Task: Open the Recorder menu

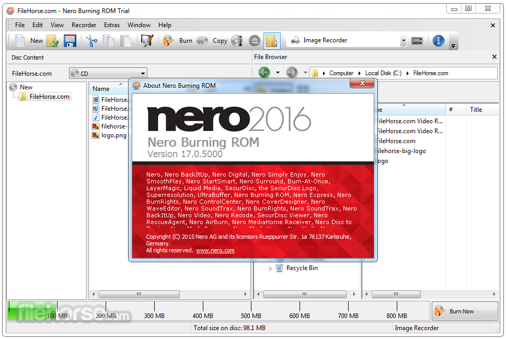Action: (x=84, y=25)
